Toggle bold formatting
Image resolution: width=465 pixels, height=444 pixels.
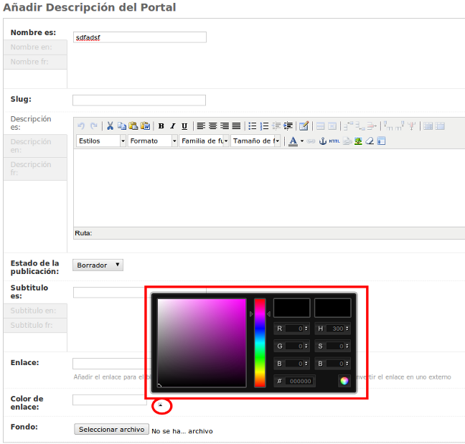[161, 126]
